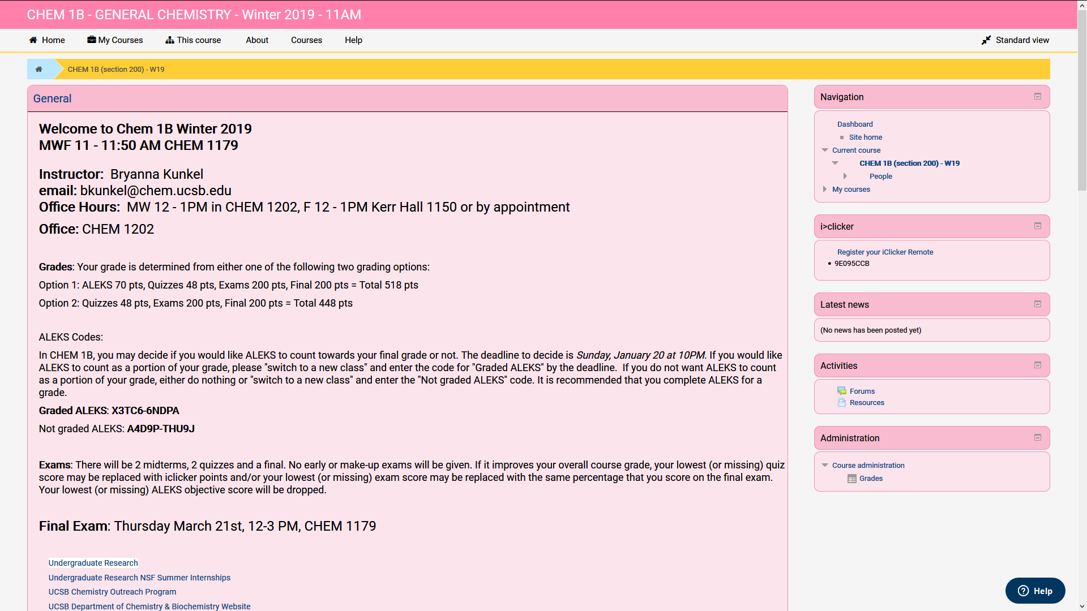Collapse the Course administration arrow

click(825, 466)
